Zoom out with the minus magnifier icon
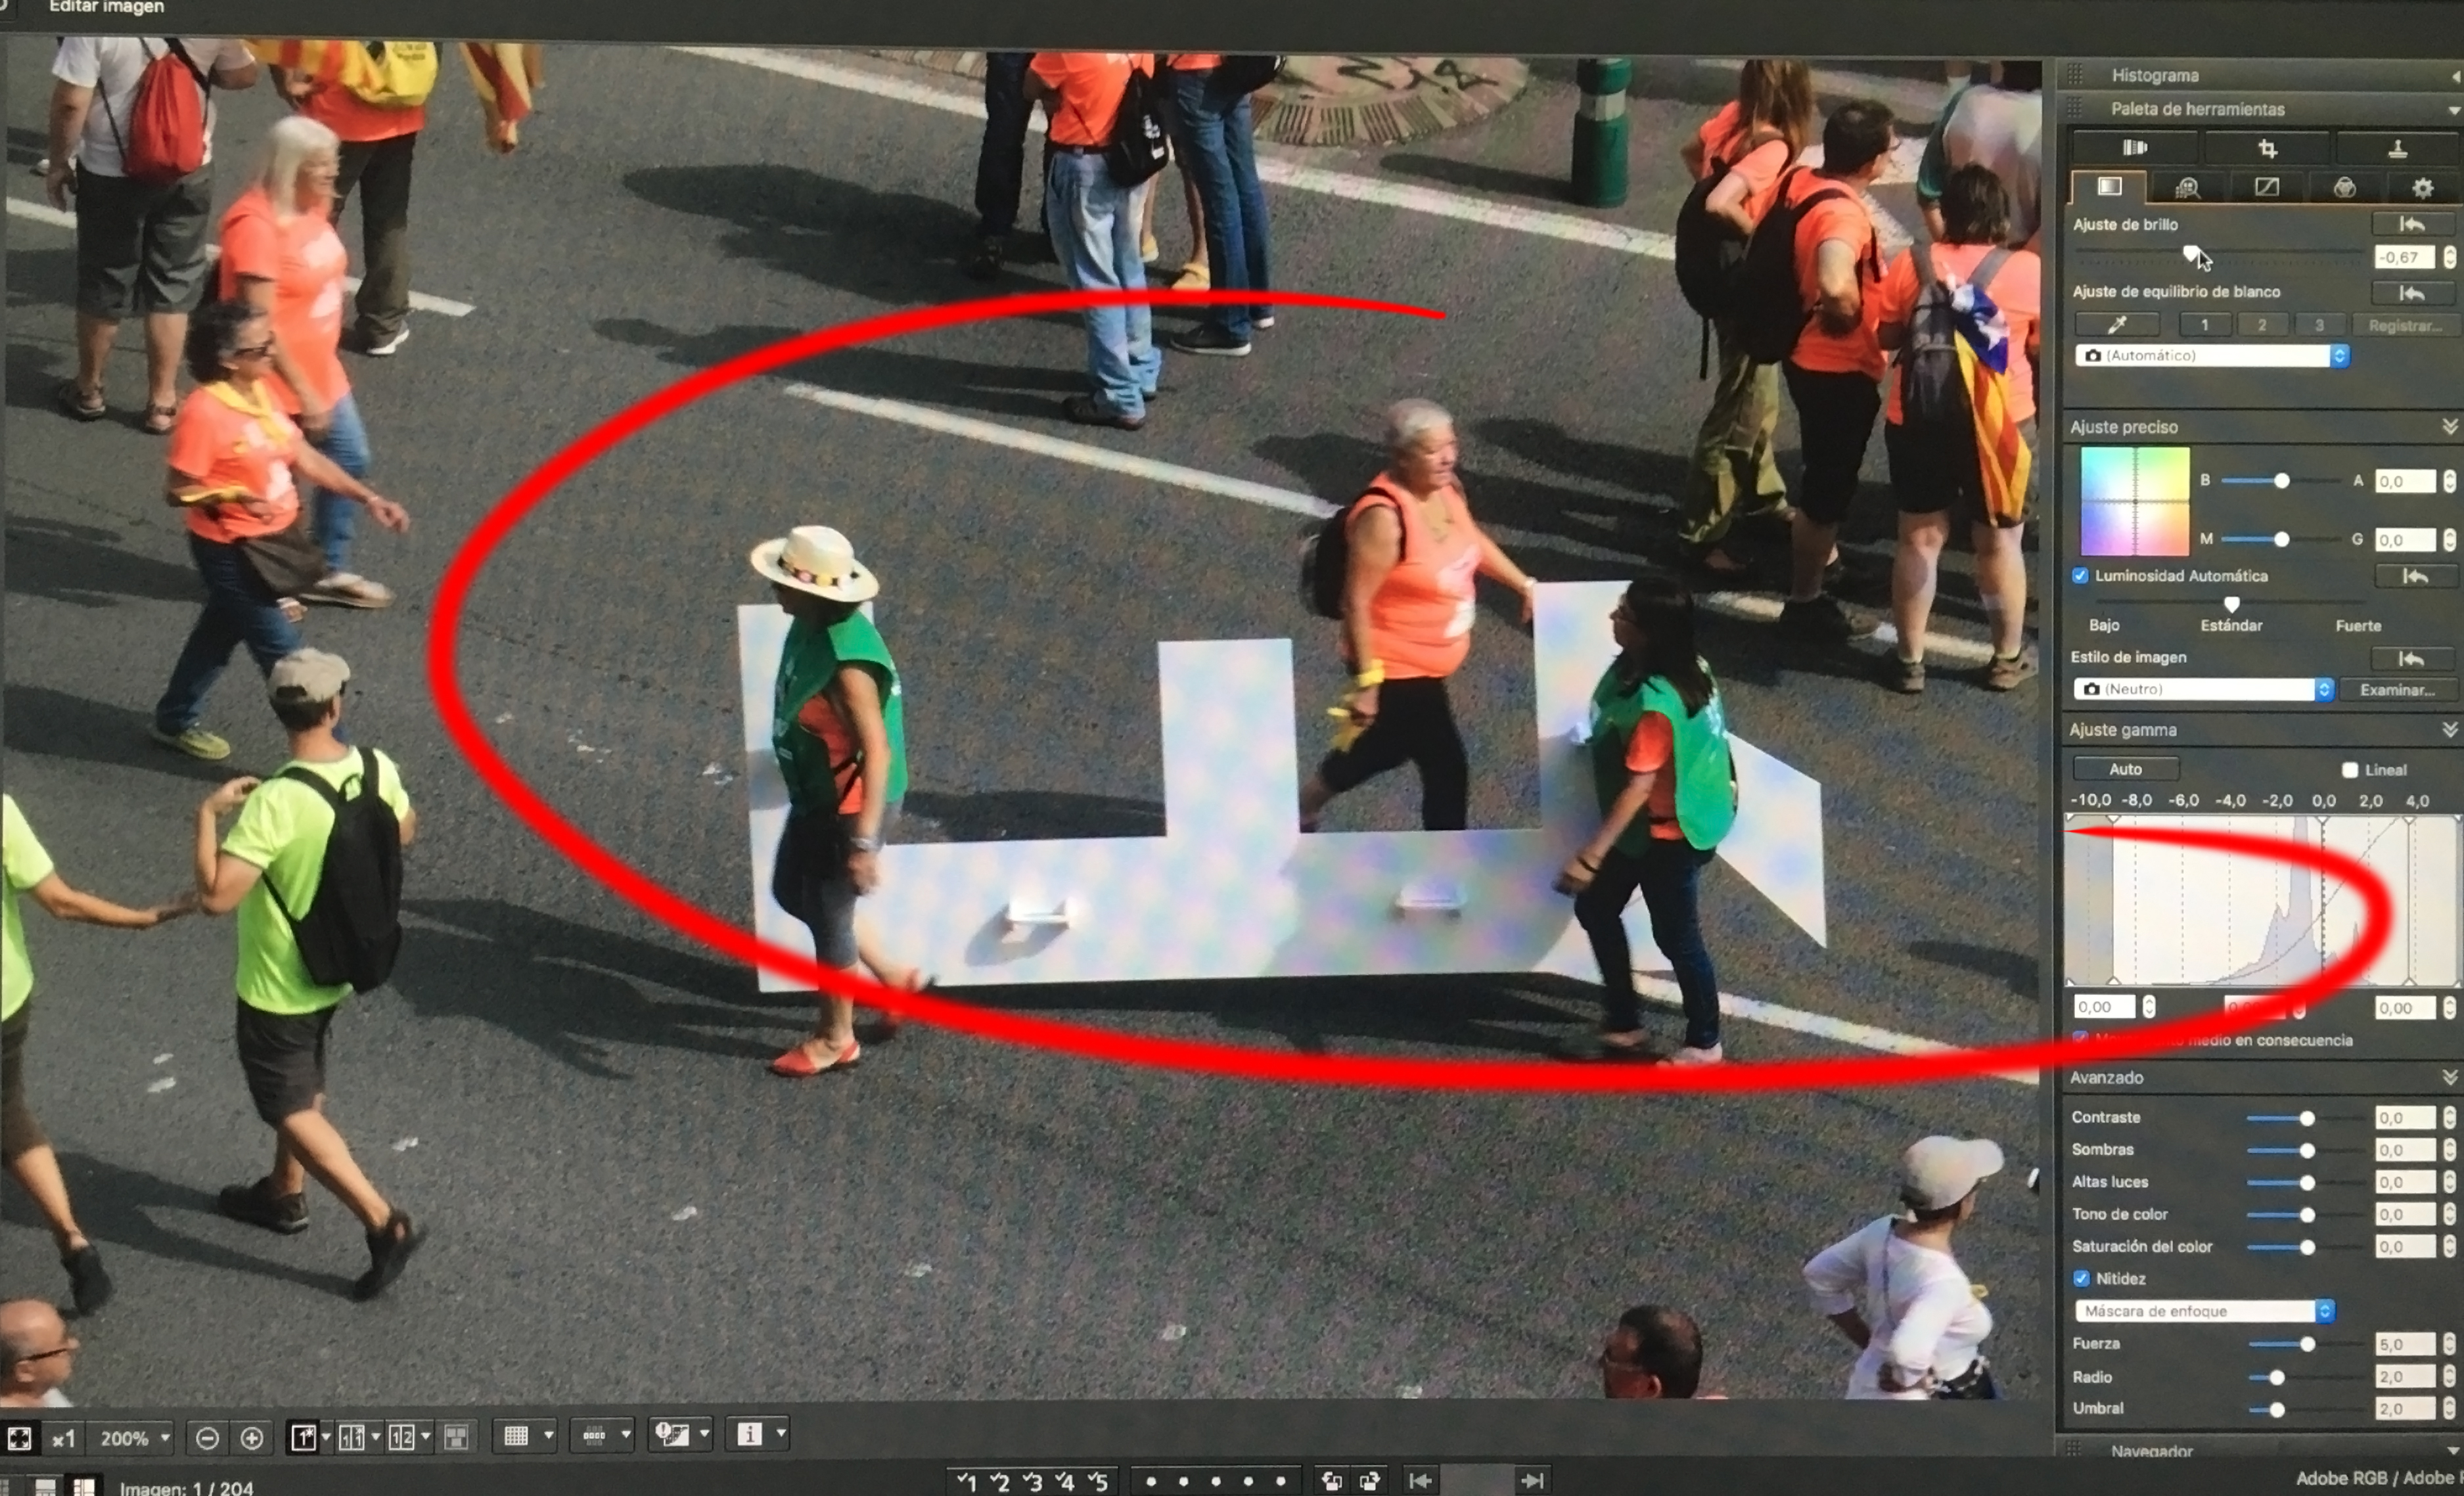The width and height of the screenshot is (2464, 1496). (207, 1438)
